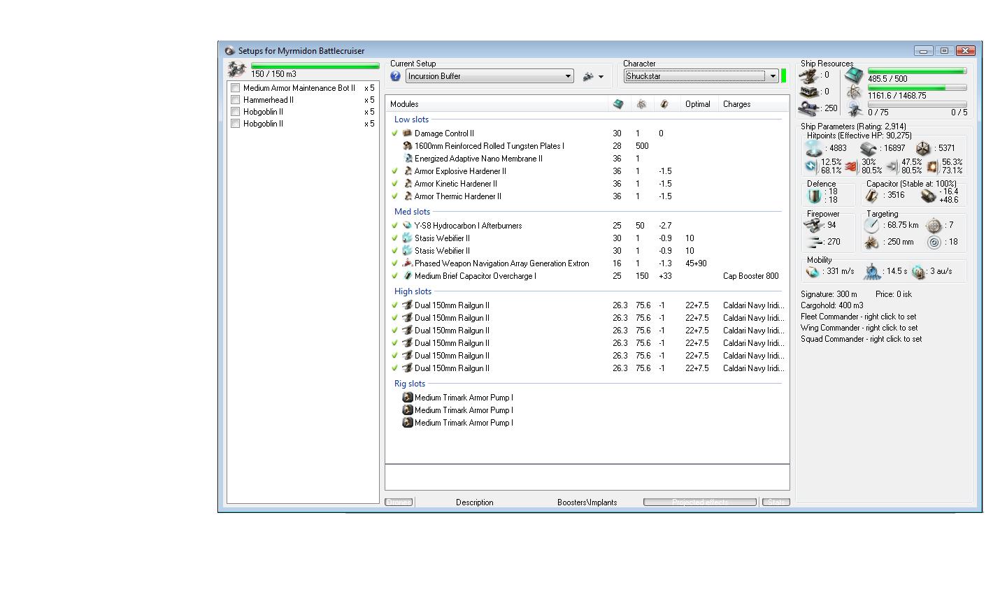Click the Wing Commander line

point(859,328)
